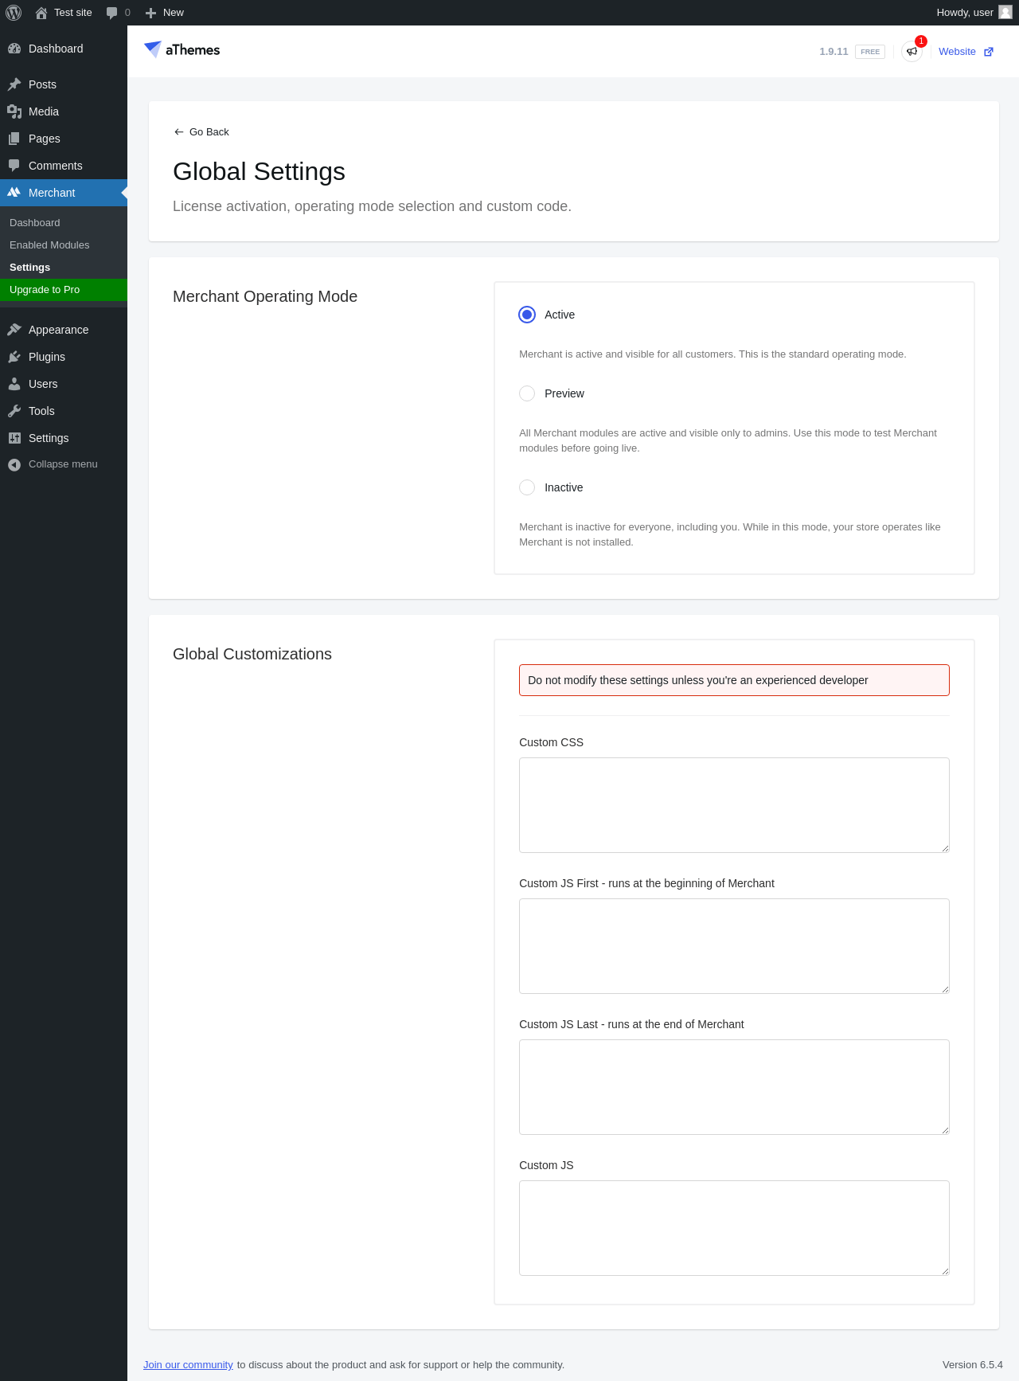The height and width of the screenshot is (1381, 1019).
Task: Open the Howdy, user account menu
Action: click(973, 13)
